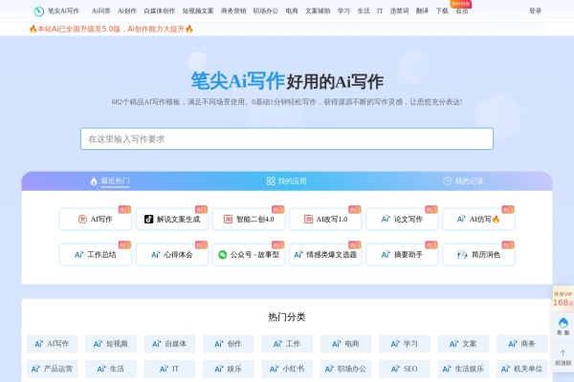Open the 心得体会 template
The height and width of the screenshot is (382, 574).
[172, 254]
